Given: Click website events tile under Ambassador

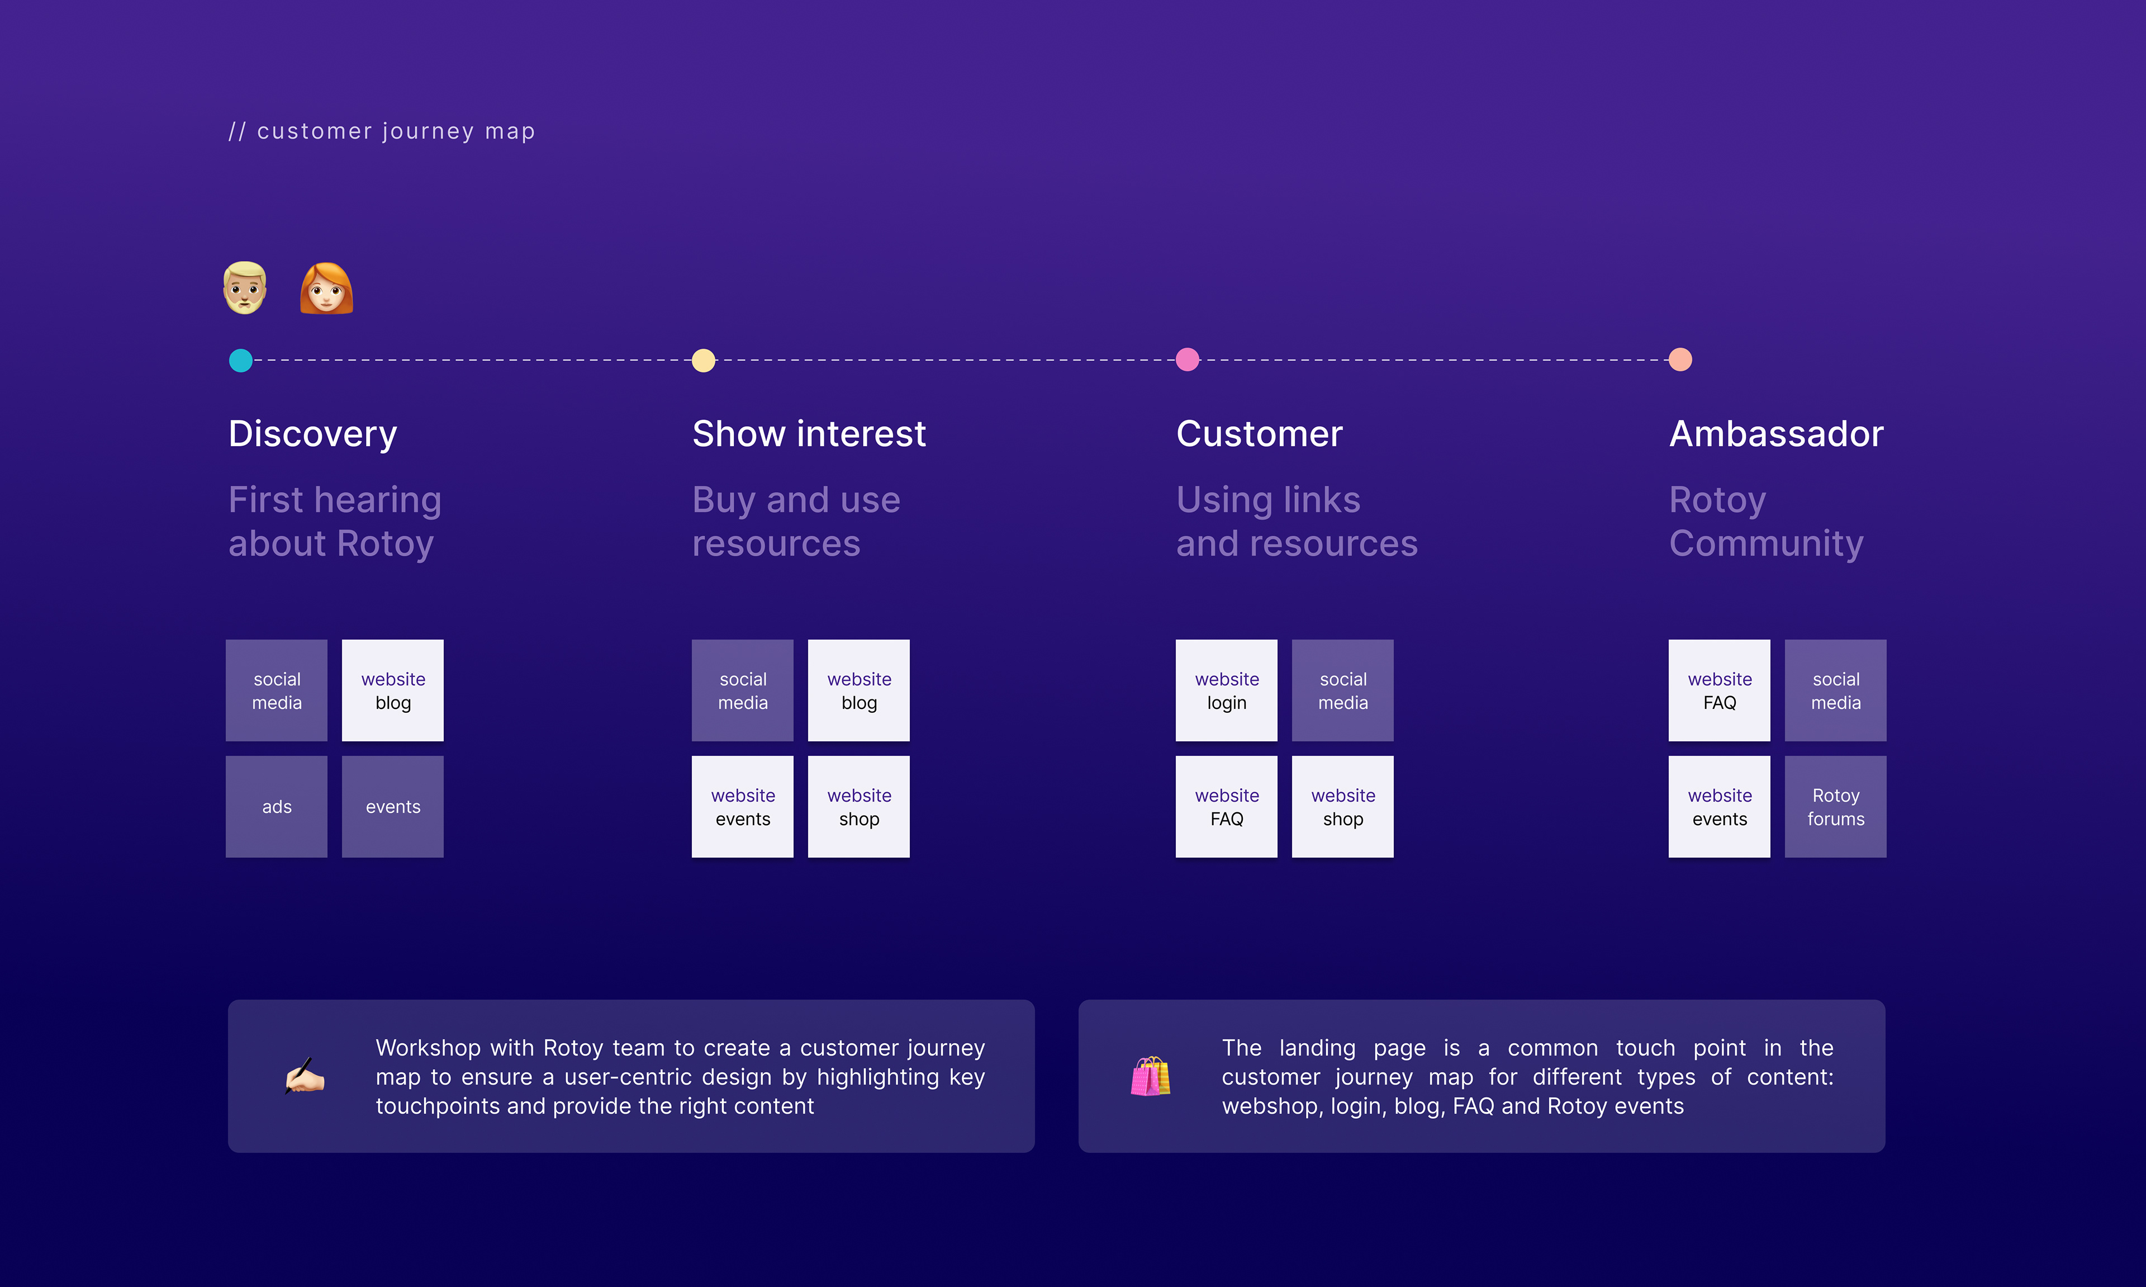Looking at the screenshot, I should (1718, 807).
